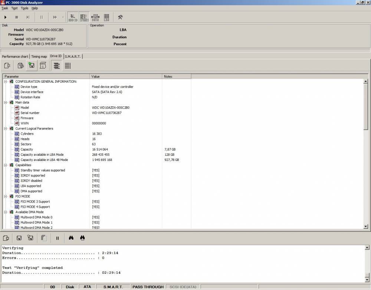
Task: Collapse the Current Logical Parameters node
Action: point(6,129)
